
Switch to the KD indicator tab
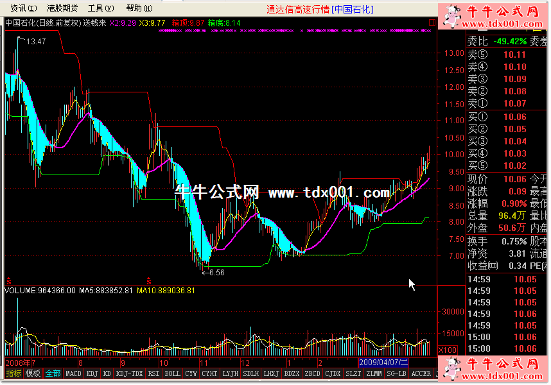pos(107,373)
